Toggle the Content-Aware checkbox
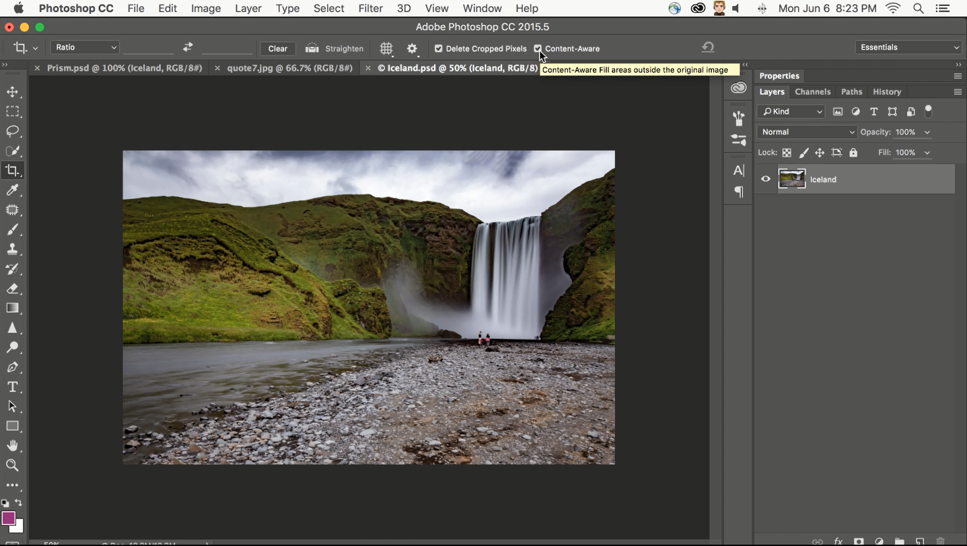Image resolution: width=967 pixels, height=546 pixels. click(538, 48)
